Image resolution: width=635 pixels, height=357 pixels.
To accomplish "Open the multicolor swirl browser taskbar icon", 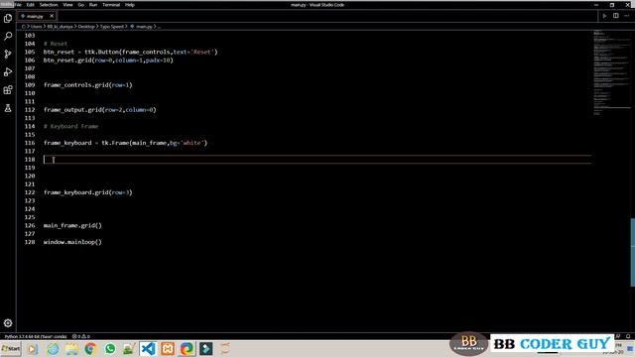I will click(187, 348).
